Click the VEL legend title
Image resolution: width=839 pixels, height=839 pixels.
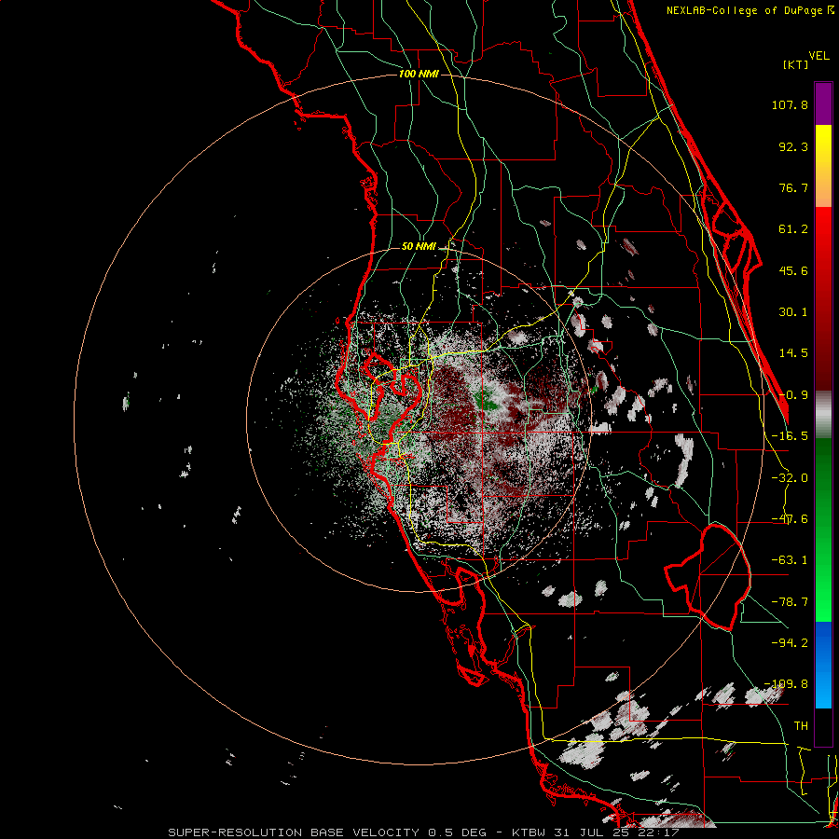click(818, 56)
